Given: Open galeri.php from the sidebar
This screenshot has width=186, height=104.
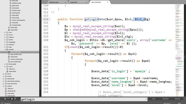Looking at the screenshot, I should [x=15, y=5].
